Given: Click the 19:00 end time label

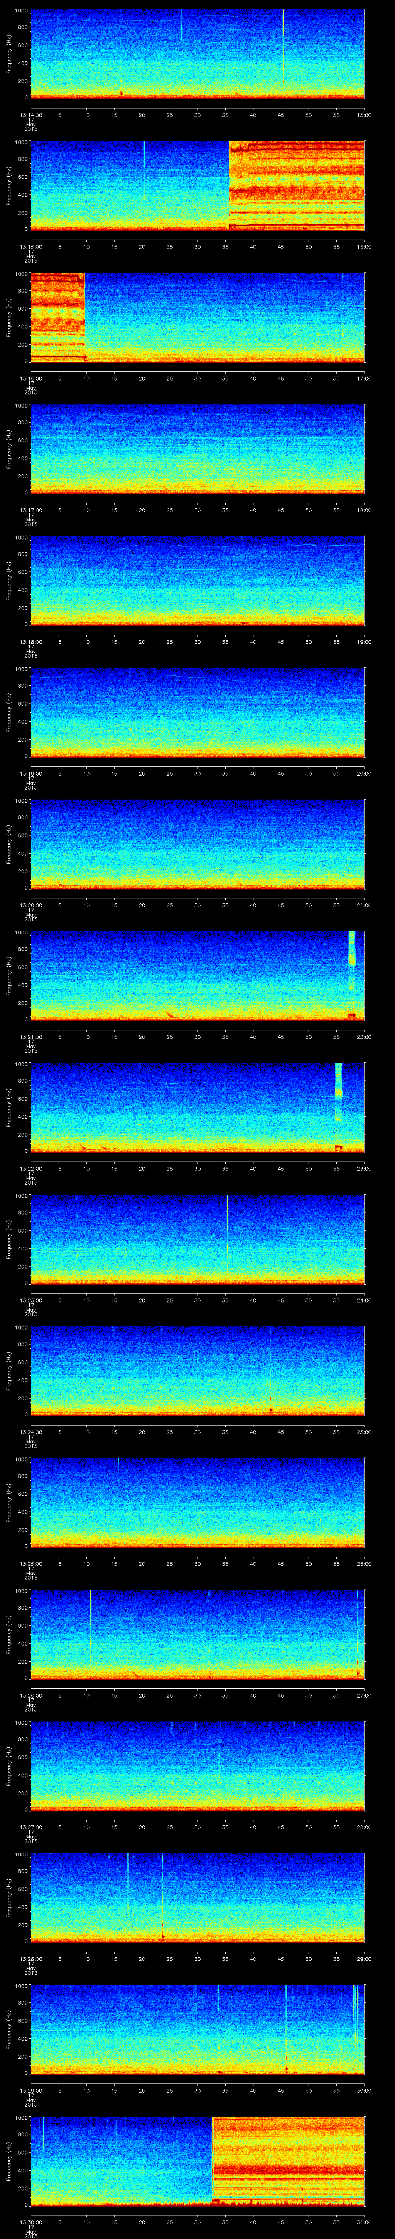Looking at the screenshot, I should point(365,641).
